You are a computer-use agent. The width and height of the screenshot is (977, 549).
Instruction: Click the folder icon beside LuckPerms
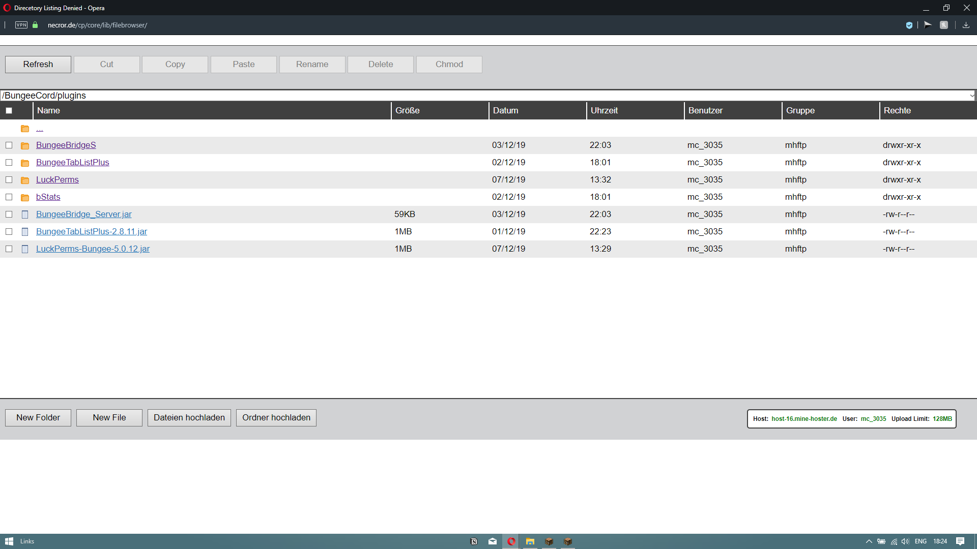click(25, 180)
